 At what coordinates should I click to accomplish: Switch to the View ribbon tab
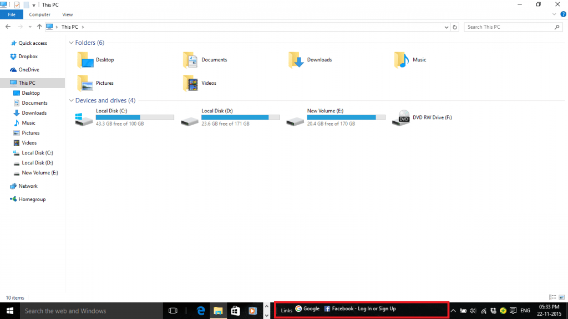point(67,14)
